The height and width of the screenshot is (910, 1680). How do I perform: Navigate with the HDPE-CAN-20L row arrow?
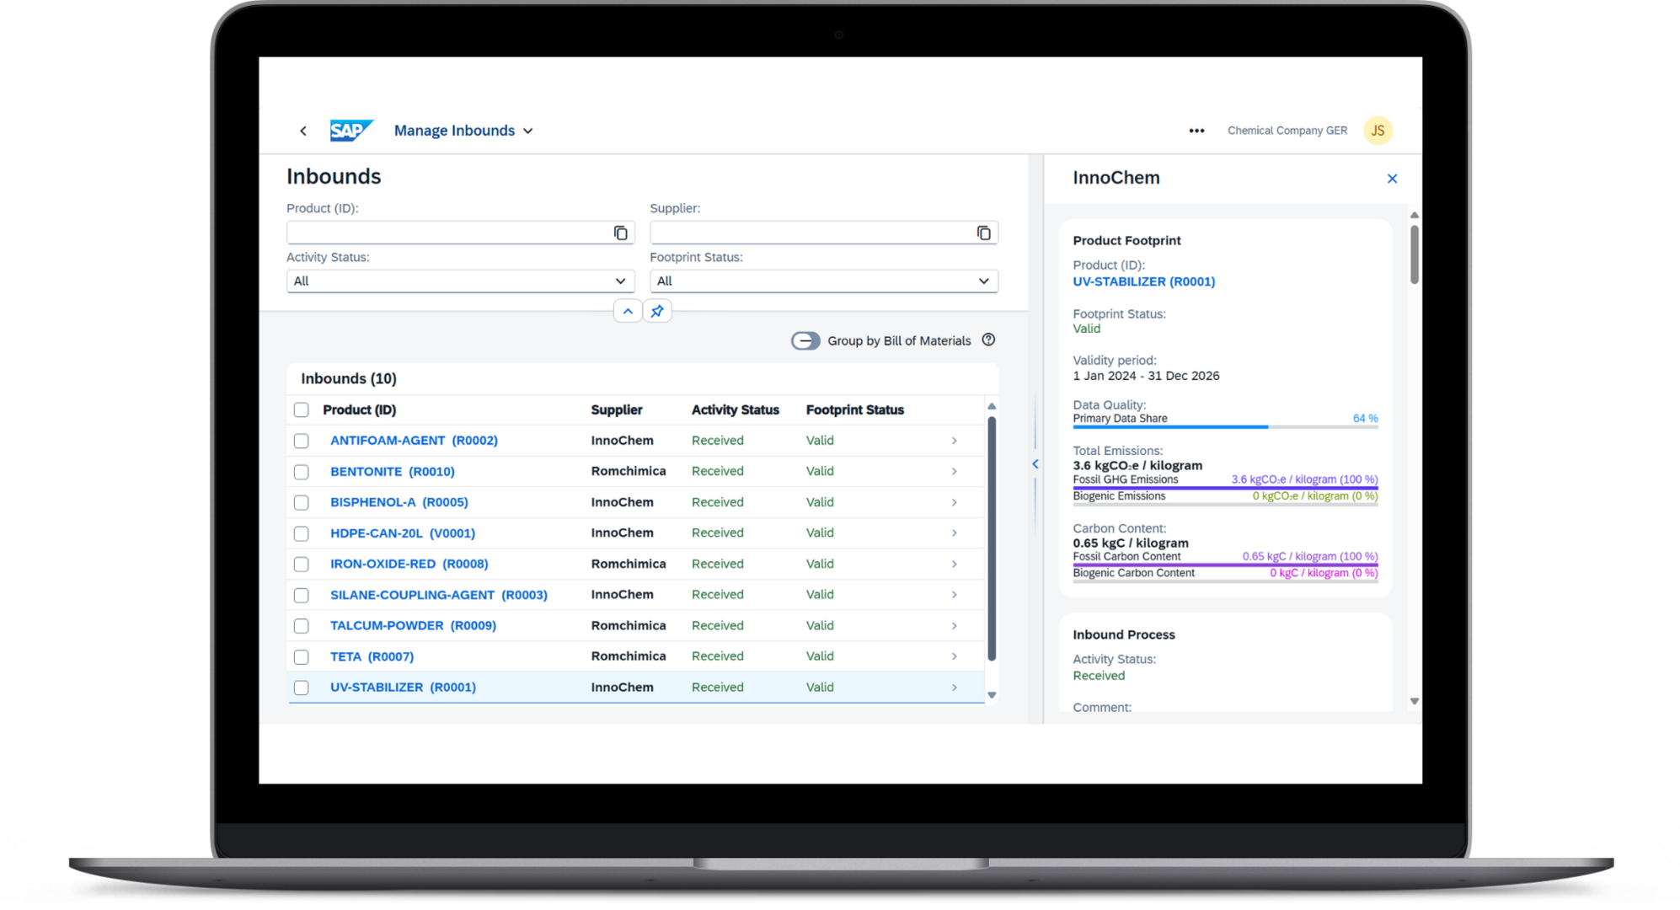pos(954,533)
